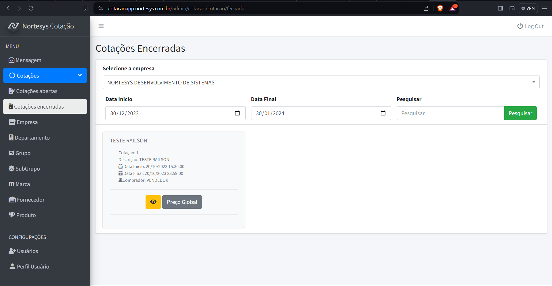Go to Fornecedor in the sidebar
The width and height of the screenshot is (552, 286).
click(30, 200)
